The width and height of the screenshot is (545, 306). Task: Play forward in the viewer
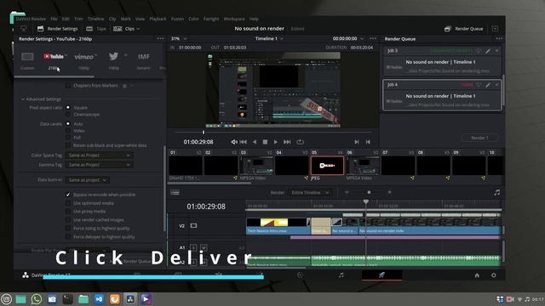tap(275, 142)
